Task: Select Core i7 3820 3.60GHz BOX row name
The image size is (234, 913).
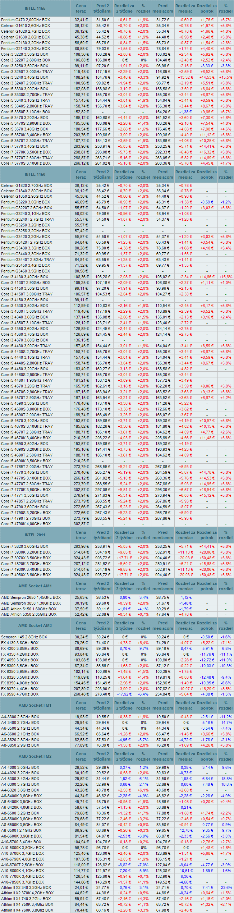Action: pos(24,546)
